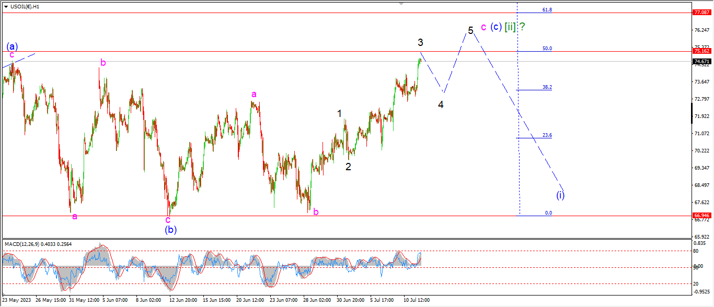Click the USOIL(€),H1 symbol label
The width and height of the screenshot is (714, 307).
click(x=25, y=6)
